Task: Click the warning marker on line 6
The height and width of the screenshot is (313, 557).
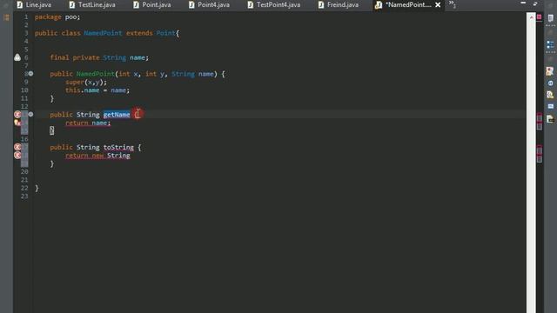Action: (x=17, y=57)
